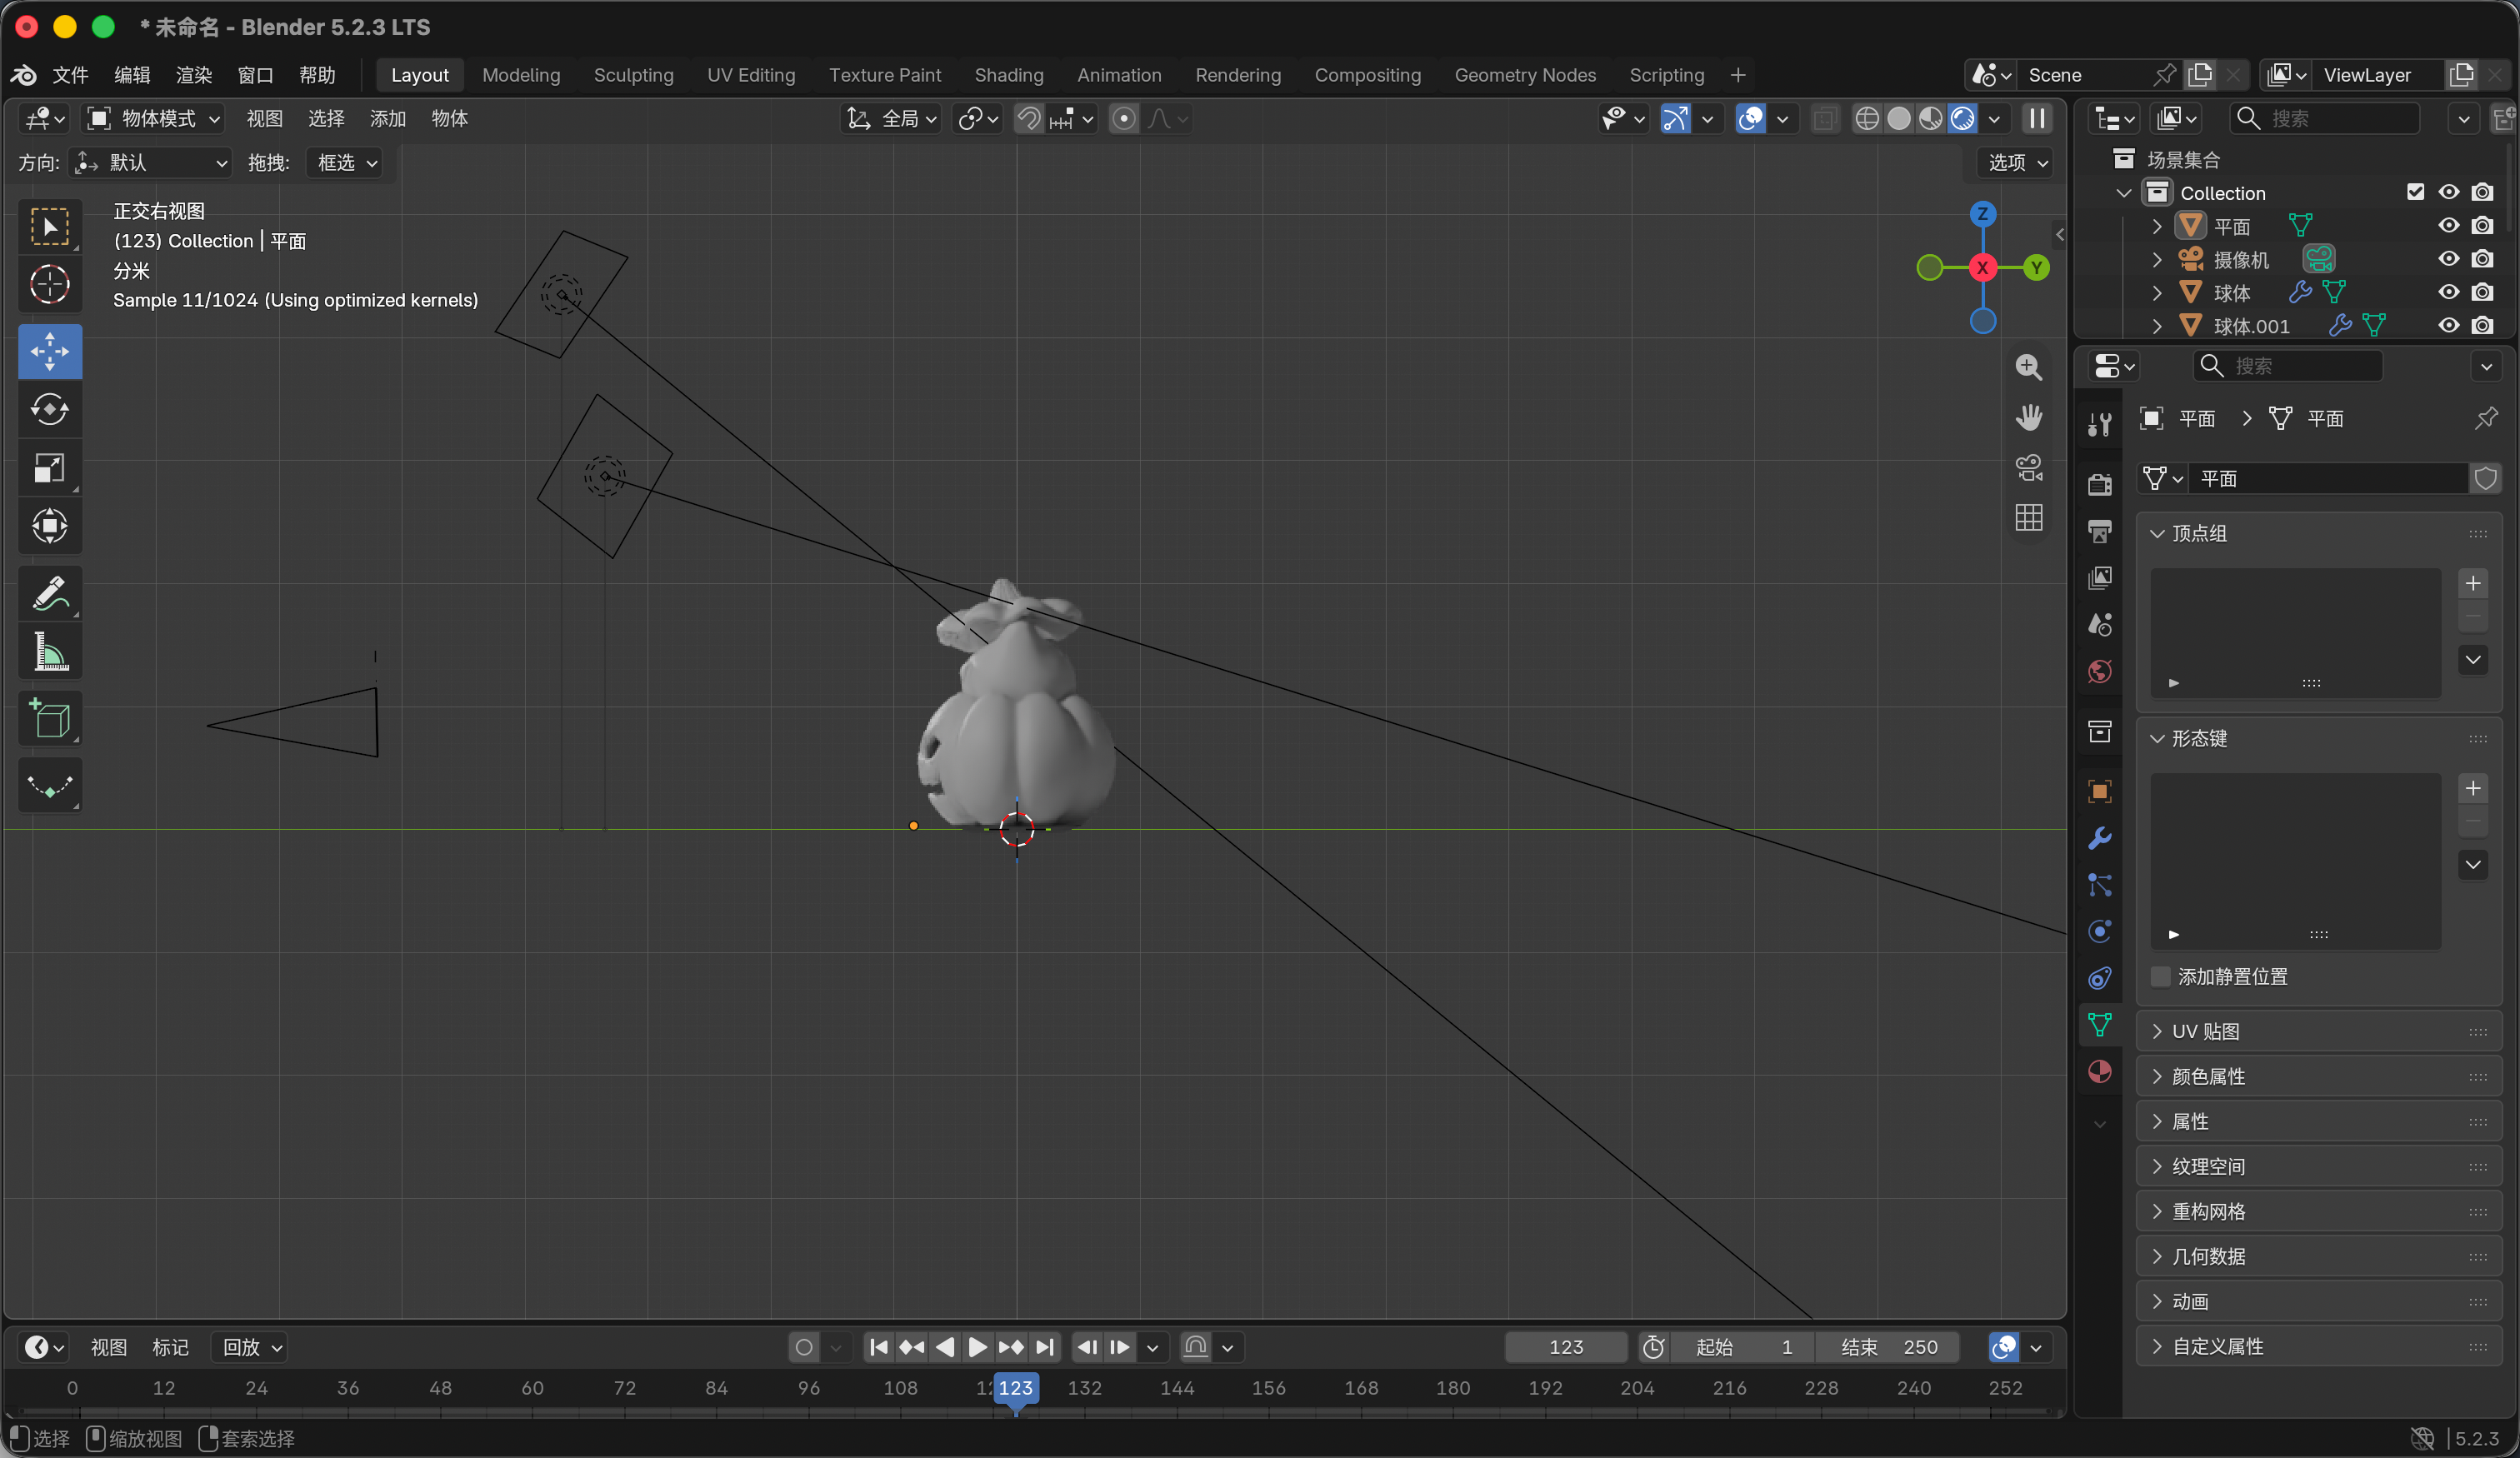Select the Scale tool

pyautogui.click(x=50, y=468)
